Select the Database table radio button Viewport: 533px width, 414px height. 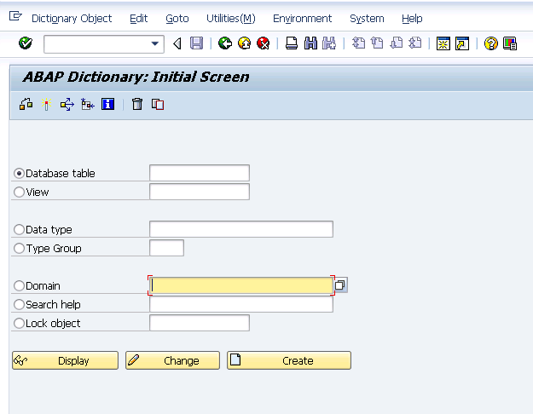19,173
